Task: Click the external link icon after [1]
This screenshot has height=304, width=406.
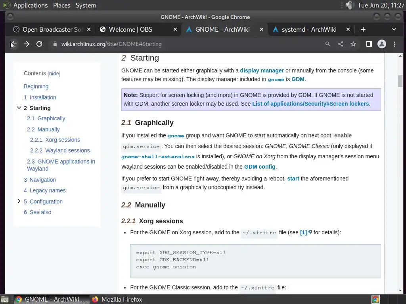Action: (x=309, y=232)
